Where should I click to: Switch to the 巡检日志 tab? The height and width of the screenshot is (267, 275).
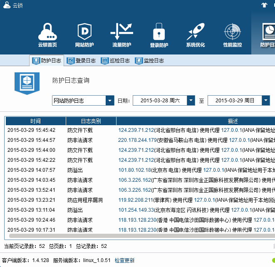click(115, 61)
